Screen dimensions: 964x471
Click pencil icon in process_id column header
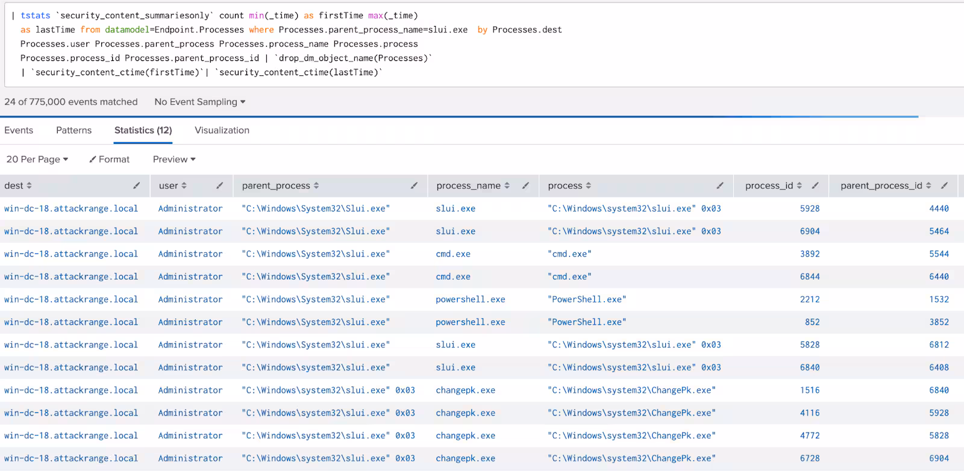(x=815, y=186)
